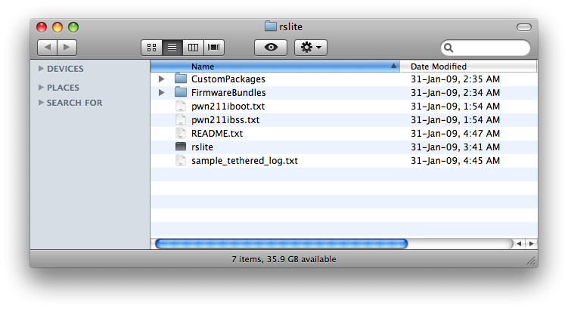Expand the PLACES sidebar section
568x309 pixels.
(x=42, y=88)
